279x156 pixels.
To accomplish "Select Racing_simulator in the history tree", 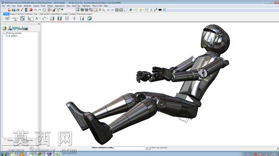I will point(15,33).
